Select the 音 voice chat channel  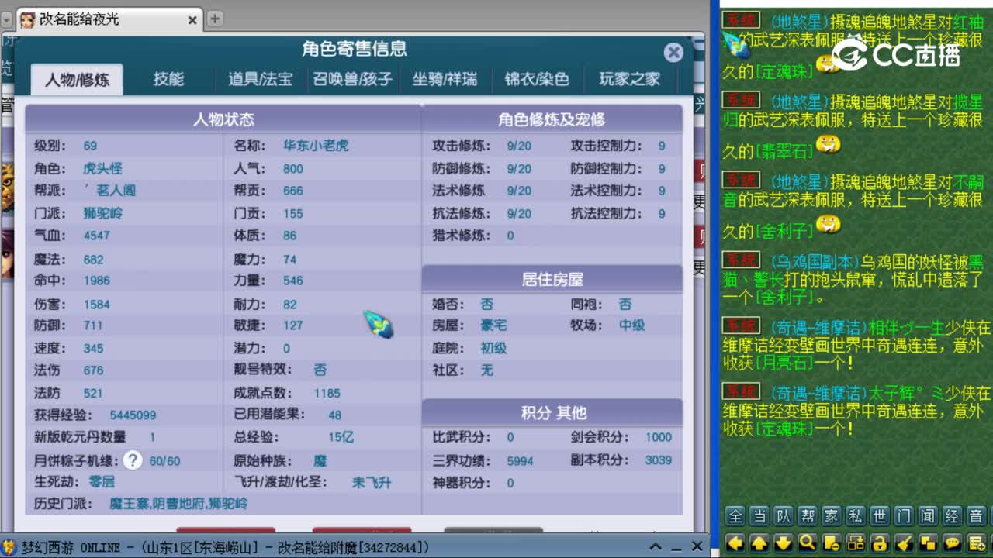point(976,516)
